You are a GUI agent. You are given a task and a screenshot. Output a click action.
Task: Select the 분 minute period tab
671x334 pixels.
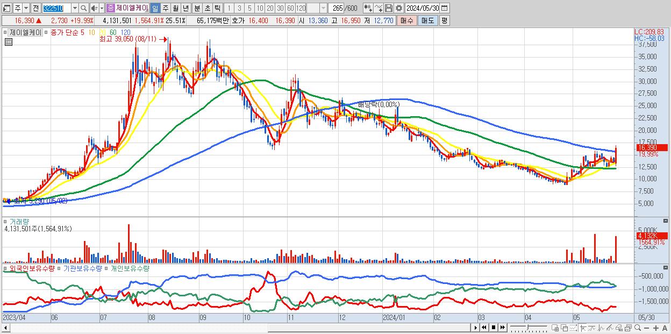click(197, 8)
